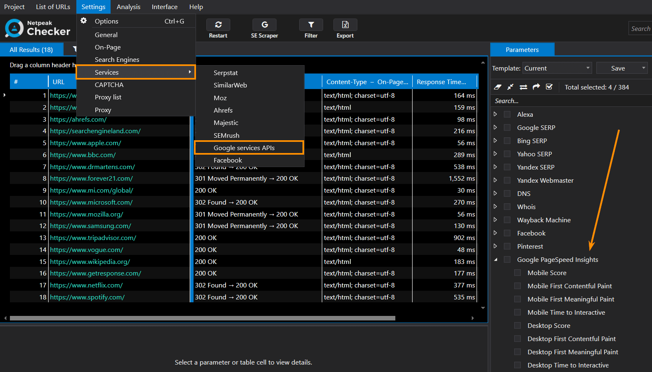Expand the Alexa parameter group
The width and height of the screenshot is (652, 372).
[496, 114]
